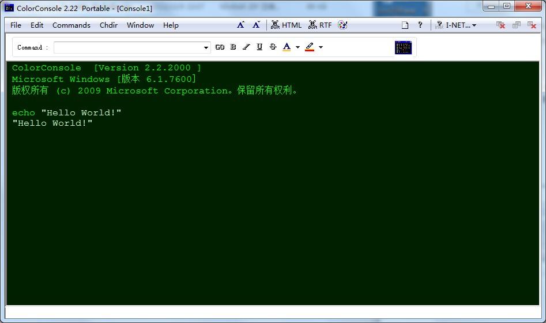Click the GO button to run the command
546x323 pixels.
pos(220,47)
